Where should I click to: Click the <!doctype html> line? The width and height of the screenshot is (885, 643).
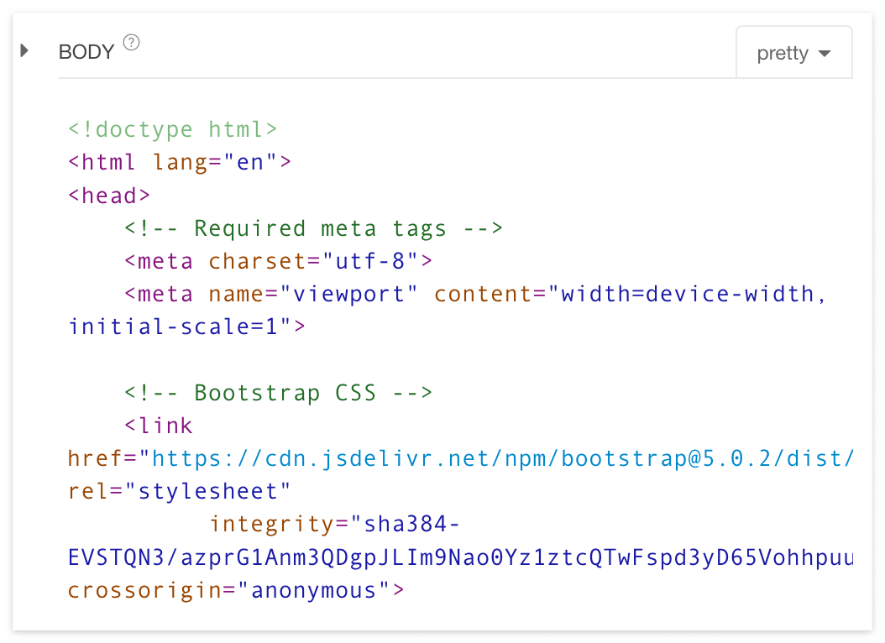[173, 129]
